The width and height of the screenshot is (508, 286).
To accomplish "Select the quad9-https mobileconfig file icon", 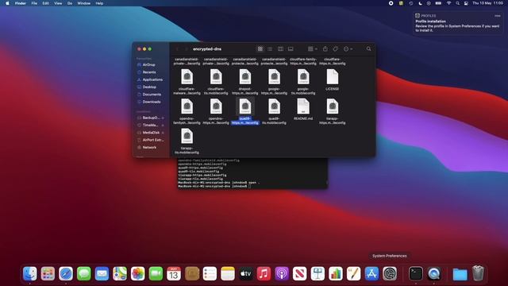I will pyautogui.click(x=245, y=106).
